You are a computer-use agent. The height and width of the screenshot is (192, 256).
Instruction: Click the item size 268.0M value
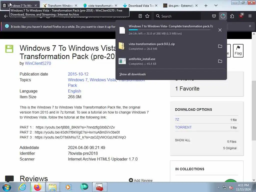coord(74,97)
